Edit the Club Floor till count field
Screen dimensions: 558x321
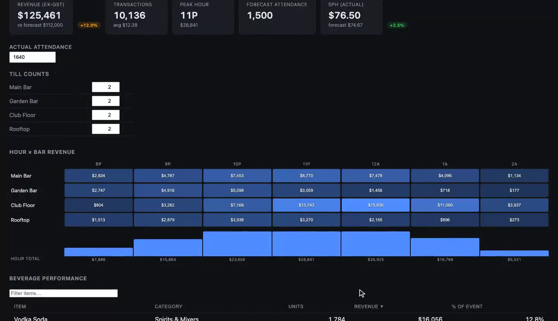106,115
